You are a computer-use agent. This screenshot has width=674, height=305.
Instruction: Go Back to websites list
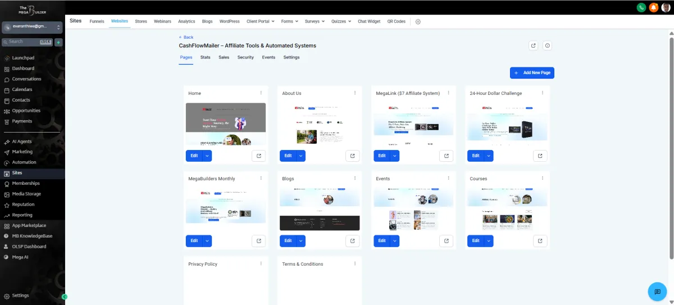pyautogui.click(x=186, y=37)
